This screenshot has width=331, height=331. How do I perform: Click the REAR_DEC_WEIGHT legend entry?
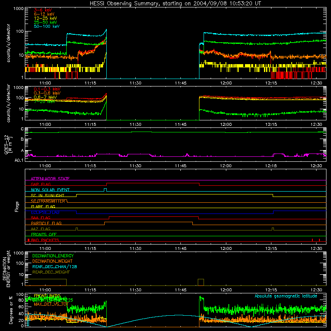[x=51, y=272]
